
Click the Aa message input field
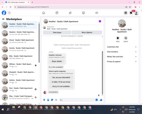click(77, 100)
